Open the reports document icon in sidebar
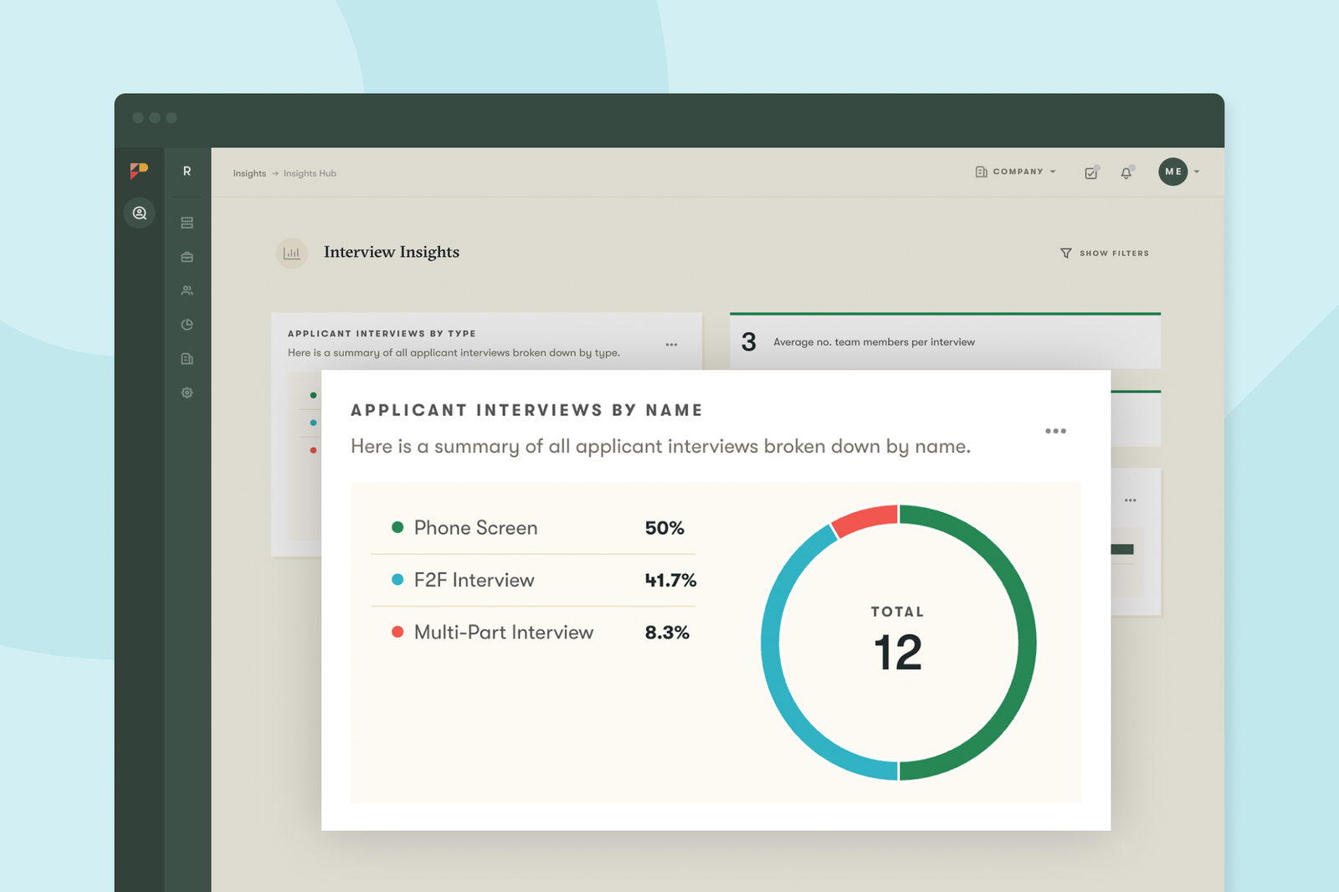The width and height of the screenshot is (1339, 892). click(x=187, y=358)
